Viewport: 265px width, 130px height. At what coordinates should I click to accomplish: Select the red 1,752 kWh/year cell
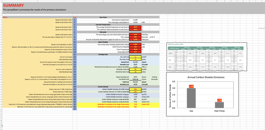tap(135, 39)
